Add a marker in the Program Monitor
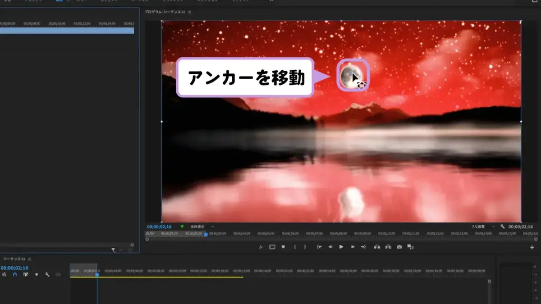The image size is (541, 304). point(283,247)
